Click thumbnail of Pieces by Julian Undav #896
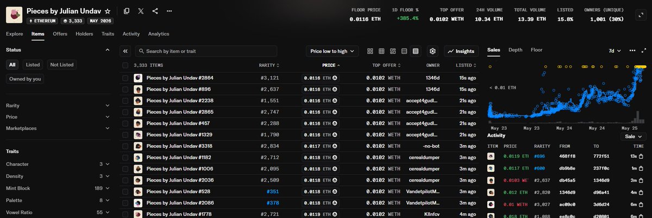 tap(138, 89)
